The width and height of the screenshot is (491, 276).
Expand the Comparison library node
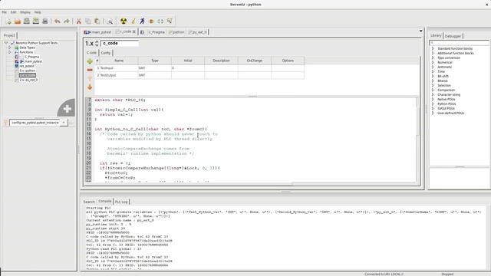pos(433,90)
